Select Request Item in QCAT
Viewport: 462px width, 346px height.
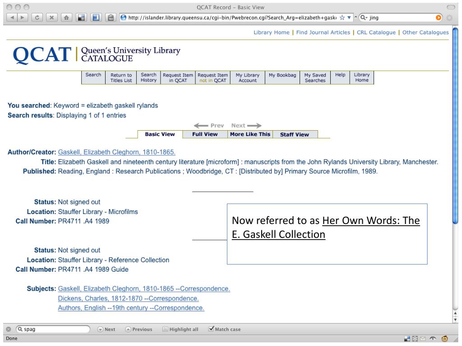coord(178,77)
